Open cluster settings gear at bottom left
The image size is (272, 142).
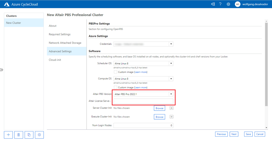(39, 135)
